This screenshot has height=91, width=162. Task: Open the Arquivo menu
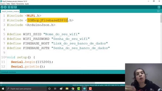[x=3, y=4]
